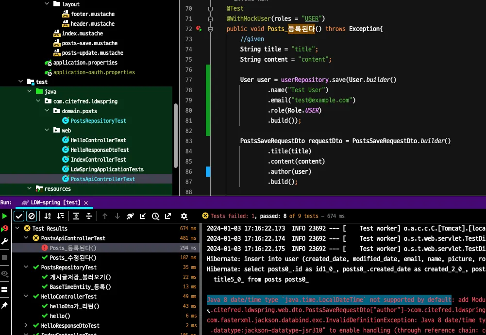Open test runner settings gear

click(x=184, y=216)
